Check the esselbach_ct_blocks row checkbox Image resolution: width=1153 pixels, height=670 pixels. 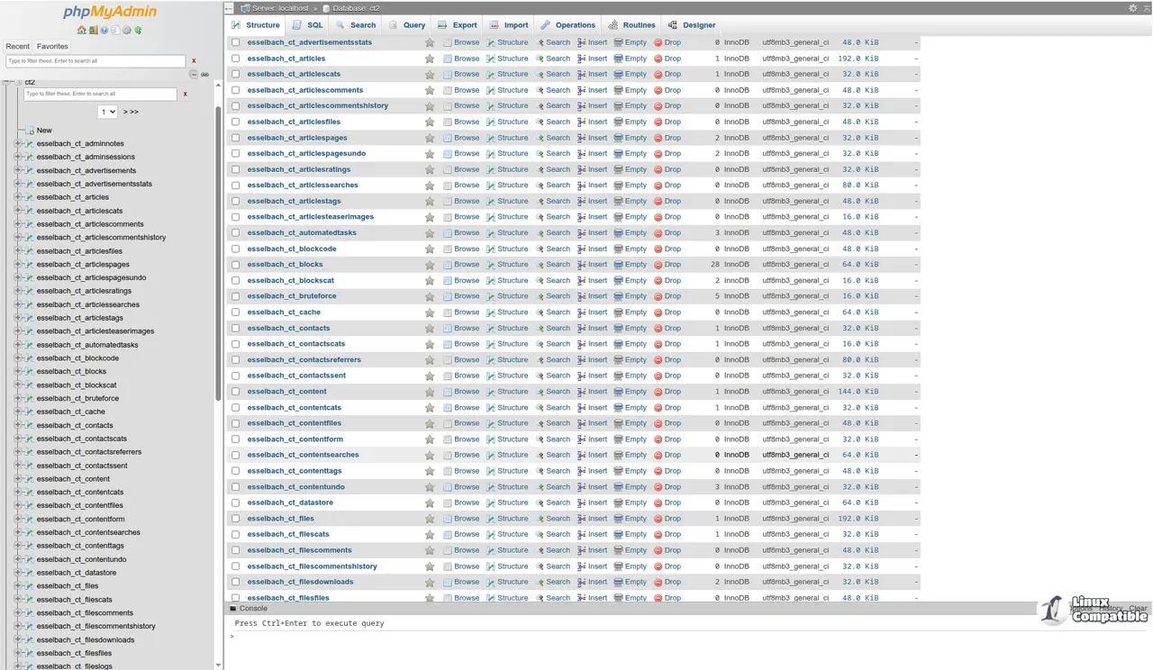(235, 265)
